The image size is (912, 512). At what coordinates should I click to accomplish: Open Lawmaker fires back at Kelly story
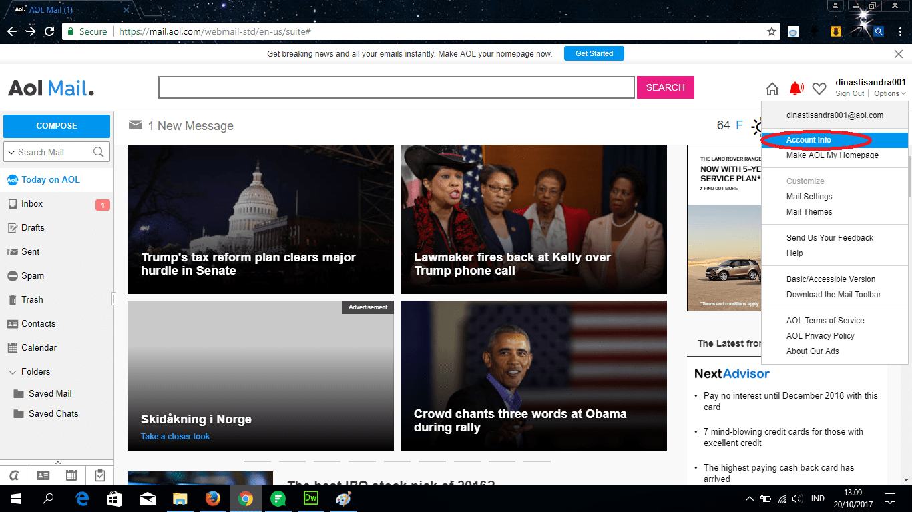pyautogui.click(x=533, y=219)
